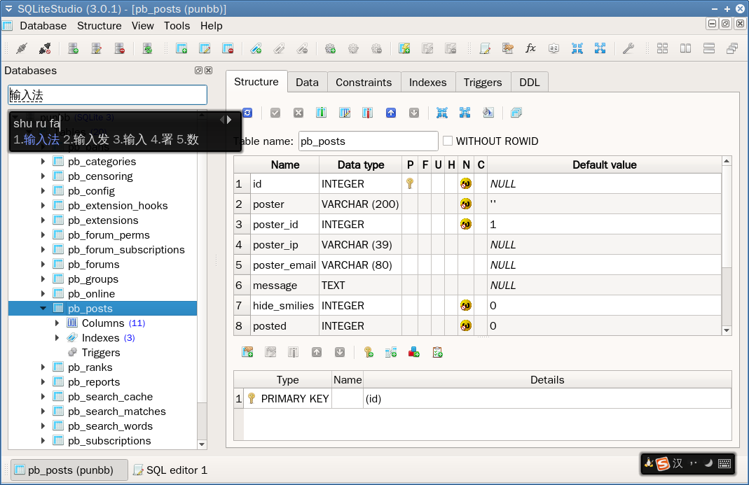Expand the pb_ranks table node
The width and height of the screenshot is (749, 485).
(43, 367)
